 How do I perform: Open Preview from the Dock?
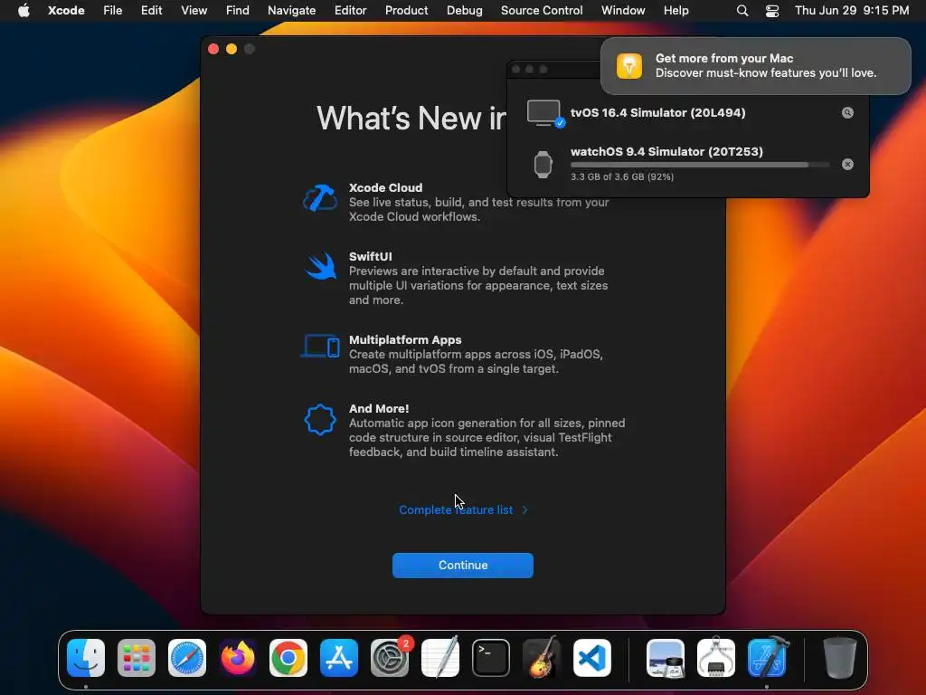tap(666, 658)
